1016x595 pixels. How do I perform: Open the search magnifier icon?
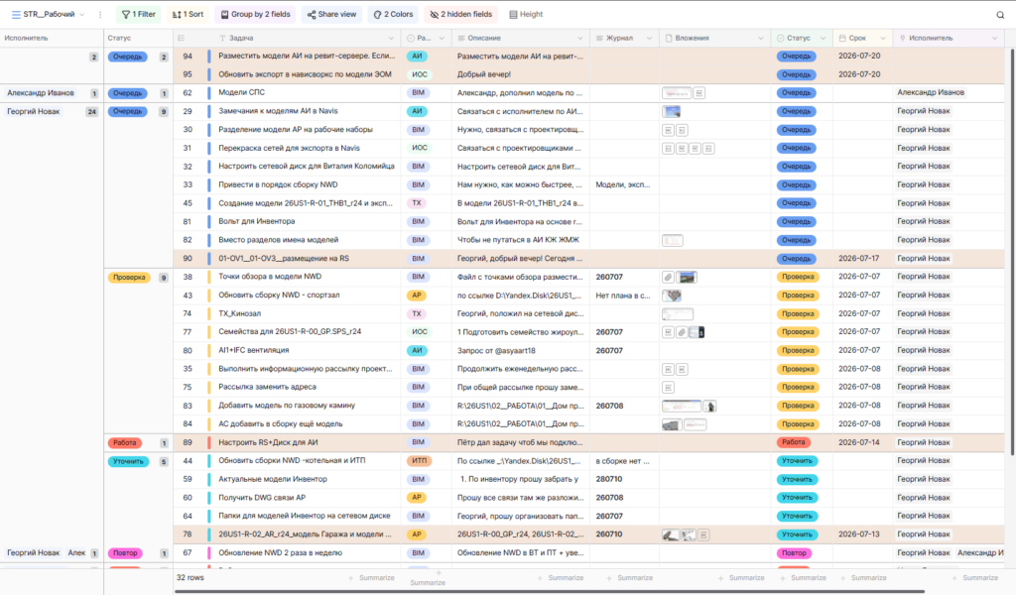point(1000,14)
